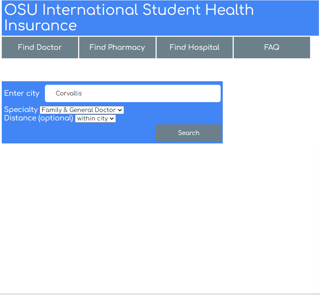Click the Enter city label
This screenshot has width=320, height=295.
22,93
